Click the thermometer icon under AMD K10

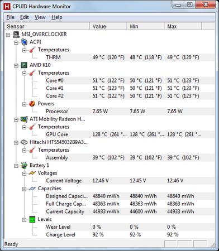pyautogui.click(x=32, y=73)
